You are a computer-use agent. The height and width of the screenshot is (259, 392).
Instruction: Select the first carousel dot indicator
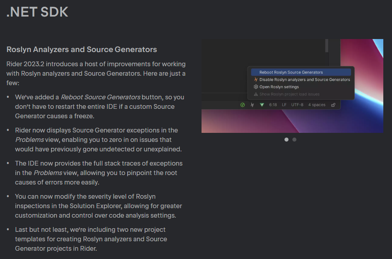click(286, 140)
